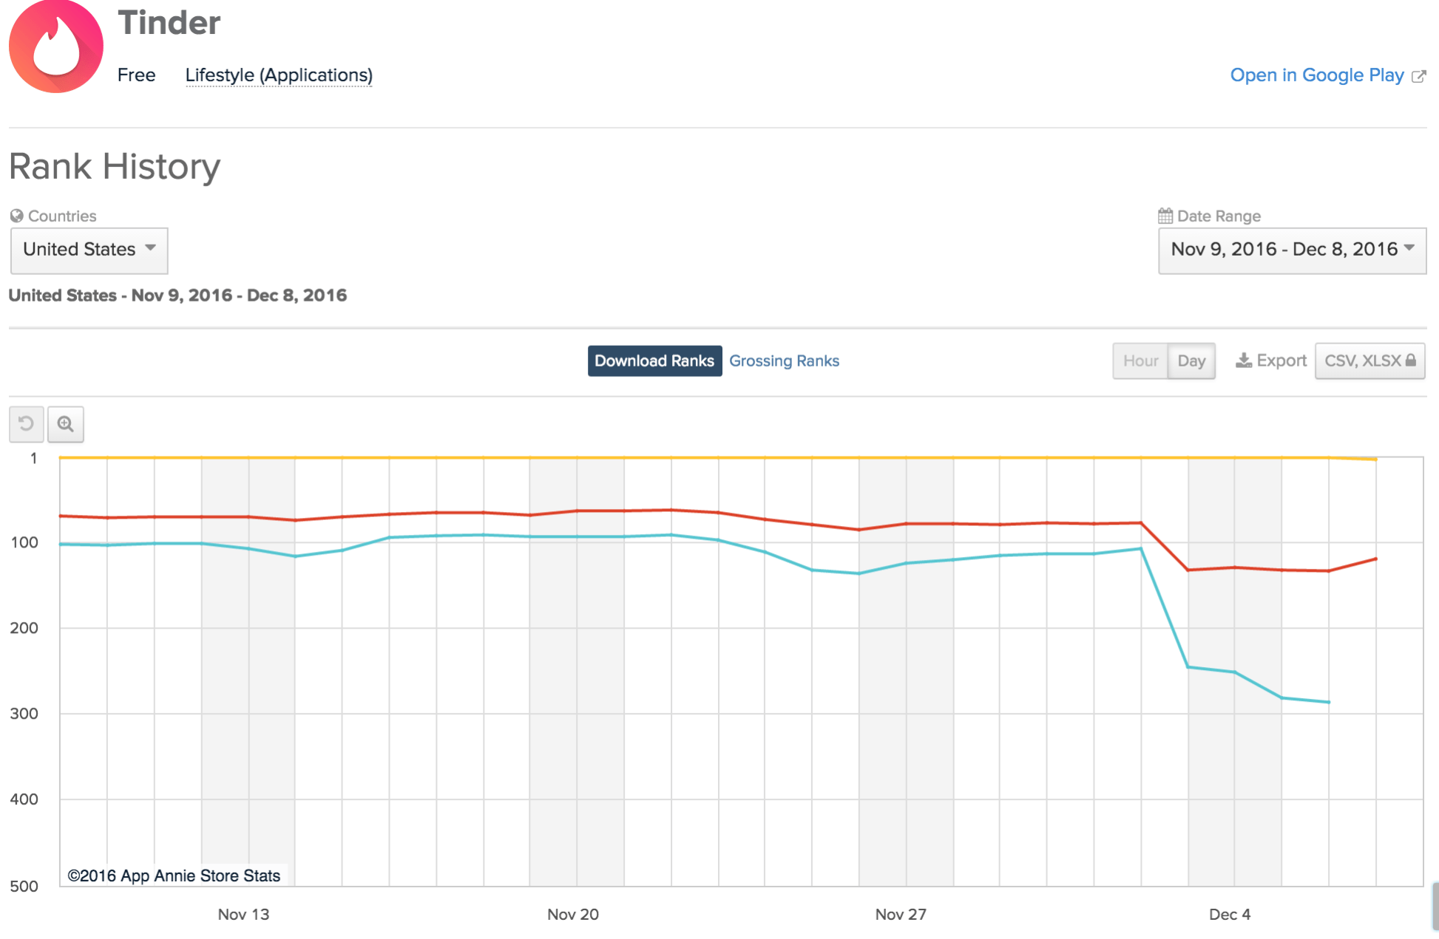Click the magnifier zoom-in chart icon

point(66,424)
